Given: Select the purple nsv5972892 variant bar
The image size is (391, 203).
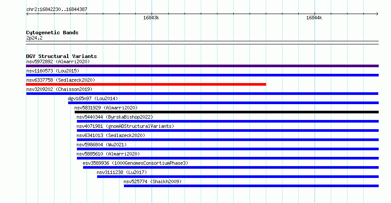Looking at the screenshot, I should tap(202, 66).
